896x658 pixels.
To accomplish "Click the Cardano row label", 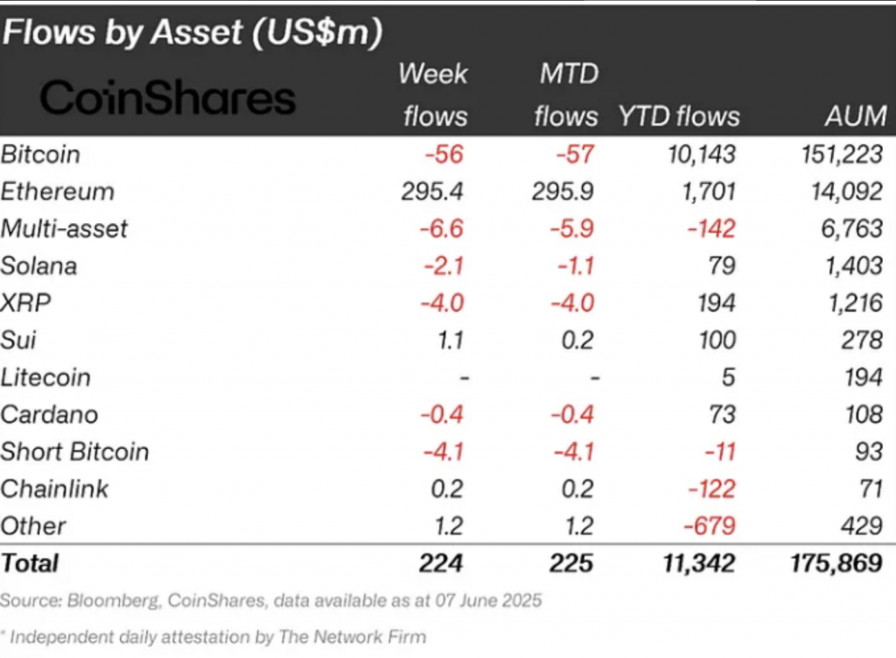I will (x=49, y=415).
